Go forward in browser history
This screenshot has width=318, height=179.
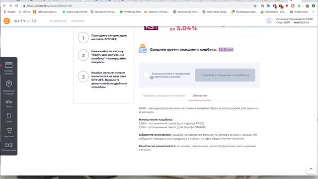tap(10, 5)
